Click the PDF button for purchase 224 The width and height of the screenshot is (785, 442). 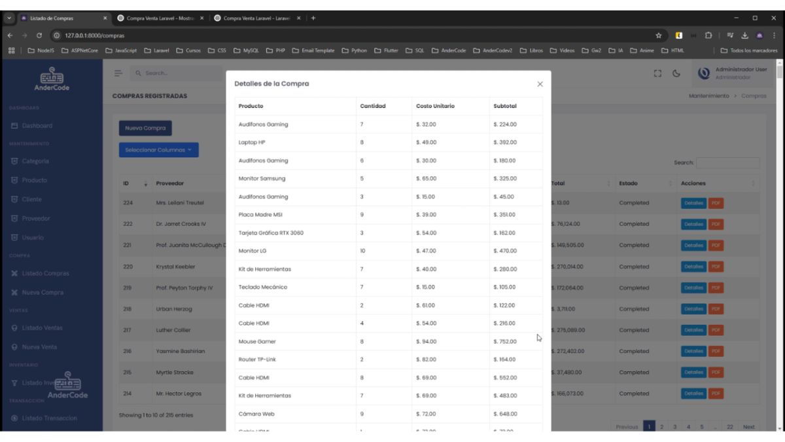coord(716,203)
